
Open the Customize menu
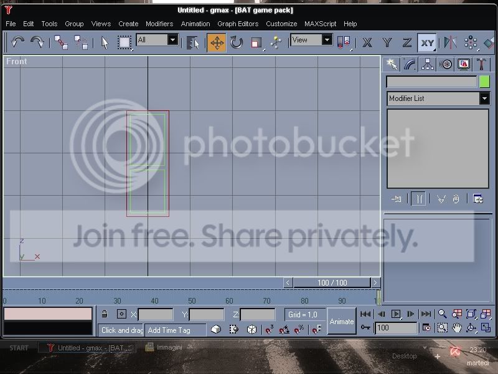pos(281,24)
